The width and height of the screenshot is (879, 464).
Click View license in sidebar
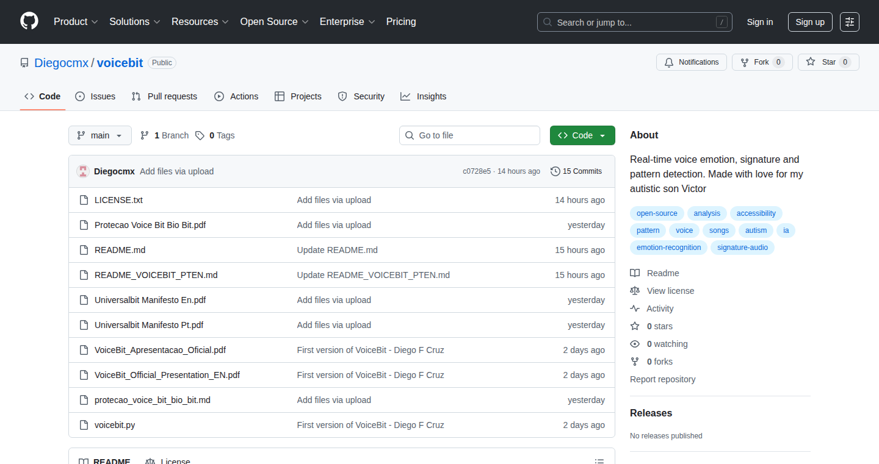[662, 291]
